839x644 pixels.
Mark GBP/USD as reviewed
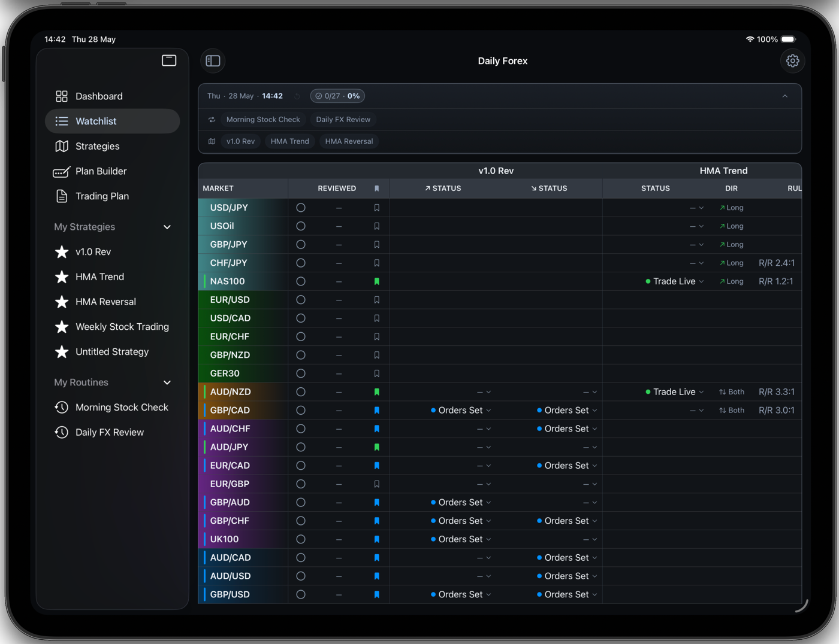[301, 594]
